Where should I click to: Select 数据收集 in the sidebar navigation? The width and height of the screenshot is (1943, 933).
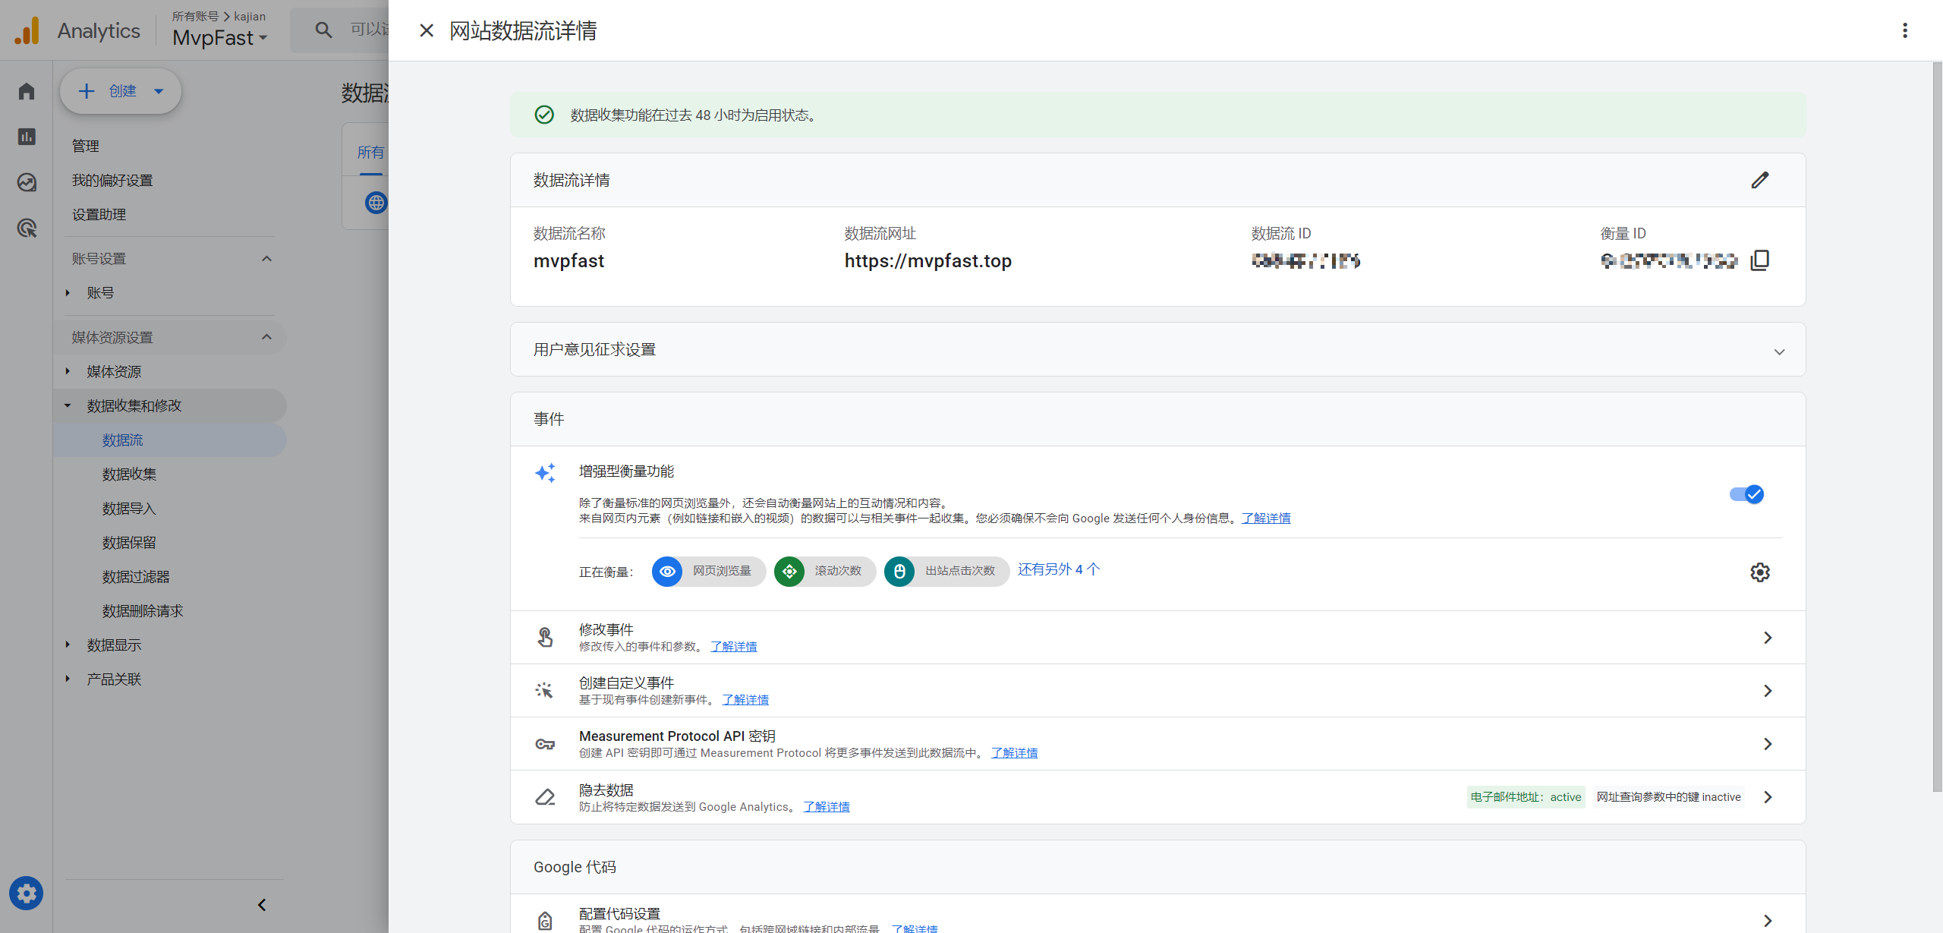coord(128,474)
